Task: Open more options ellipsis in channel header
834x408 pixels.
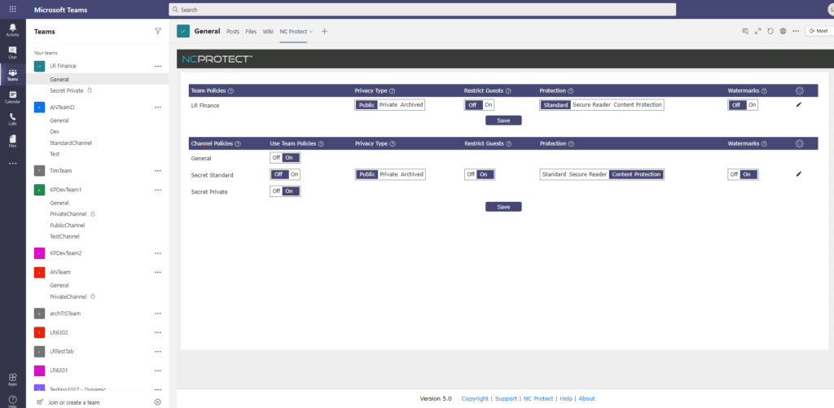Action: point(796,32)
